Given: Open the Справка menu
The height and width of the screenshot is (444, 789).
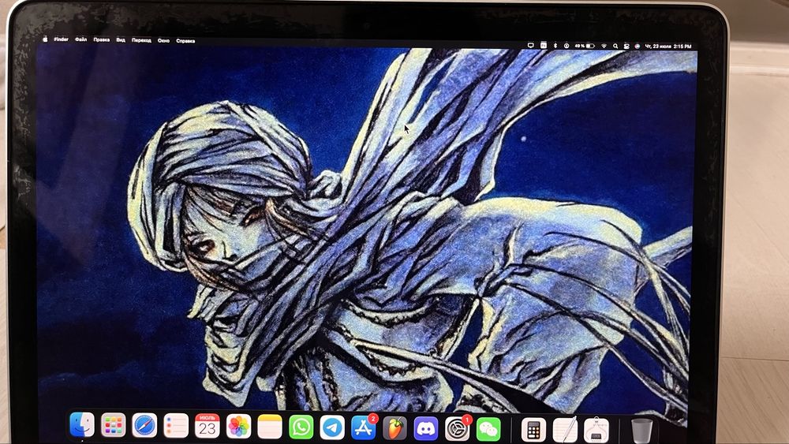Looking at the screenshot, I should click(x=185, y=41).
